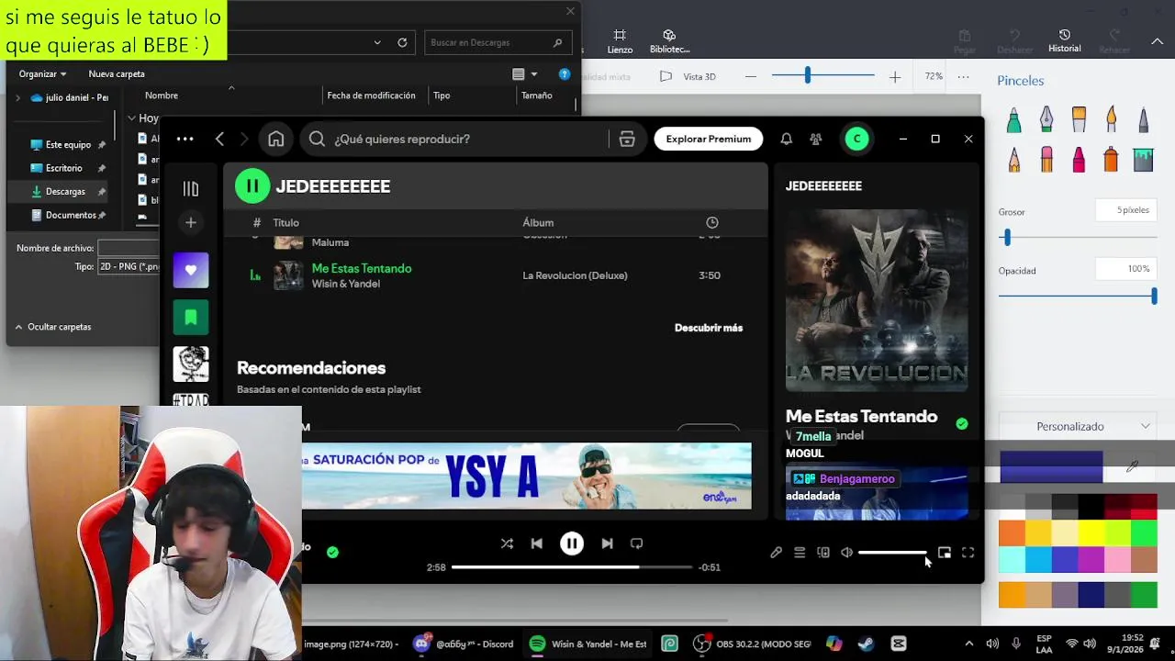Sort by duration clock icon

tap(712, 222)
